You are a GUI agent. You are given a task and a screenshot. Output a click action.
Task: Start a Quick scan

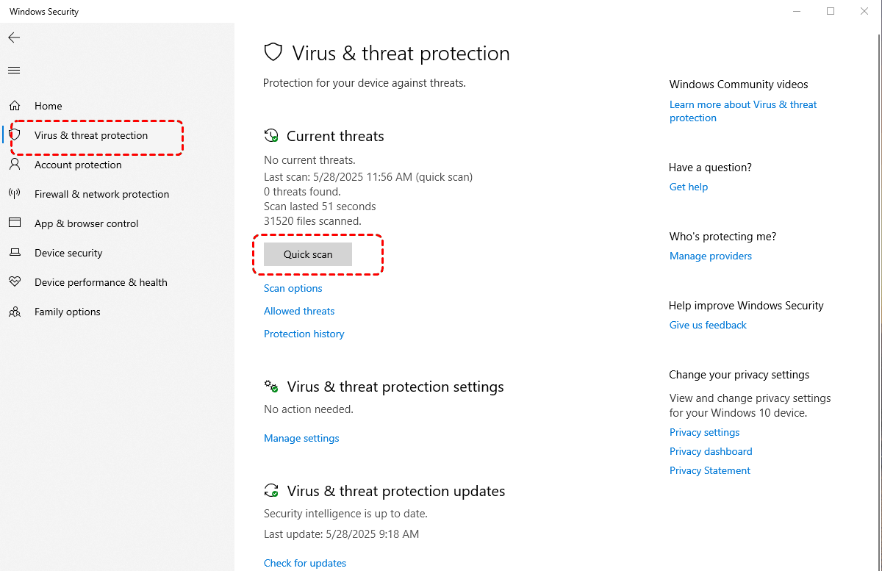click(308, 254)
